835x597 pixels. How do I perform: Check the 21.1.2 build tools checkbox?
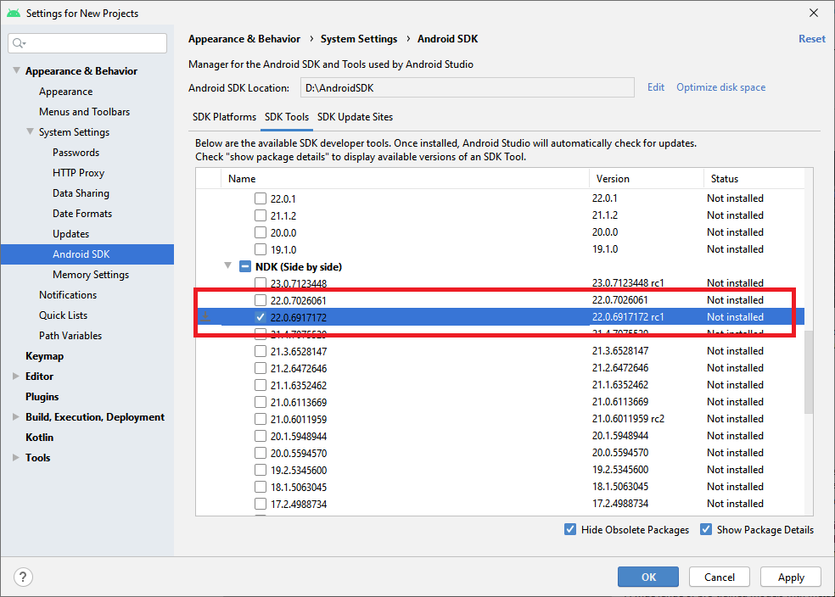pyautogui.click(x=261, y=215)
